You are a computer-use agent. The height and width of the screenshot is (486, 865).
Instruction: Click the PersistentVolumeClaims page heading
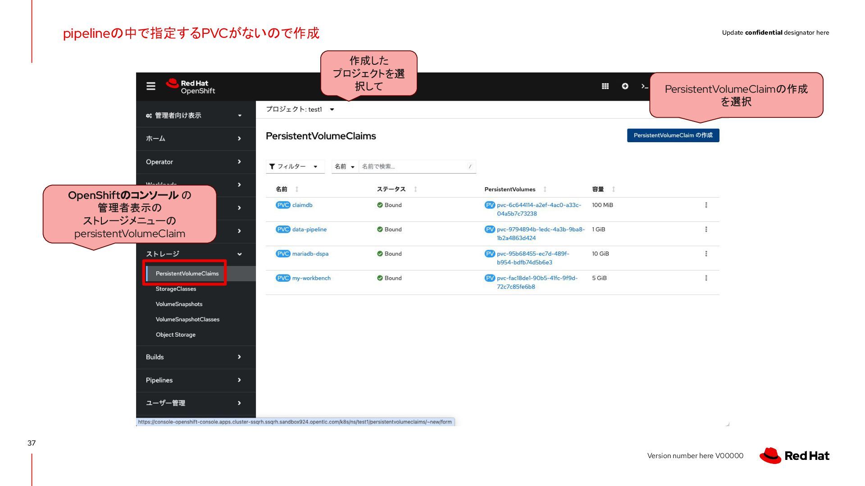pyautogui.click(x=321, y=136)
